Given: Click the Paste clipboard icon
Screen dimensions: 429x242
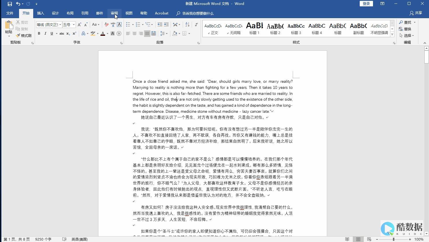Looking at the screenshot, I should pyautogui.click(x=9, y=25).
